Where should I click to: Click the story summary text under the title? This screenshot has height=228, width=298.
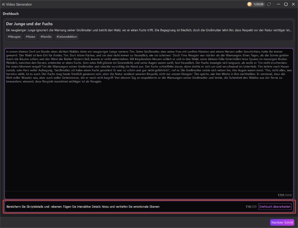148,30
